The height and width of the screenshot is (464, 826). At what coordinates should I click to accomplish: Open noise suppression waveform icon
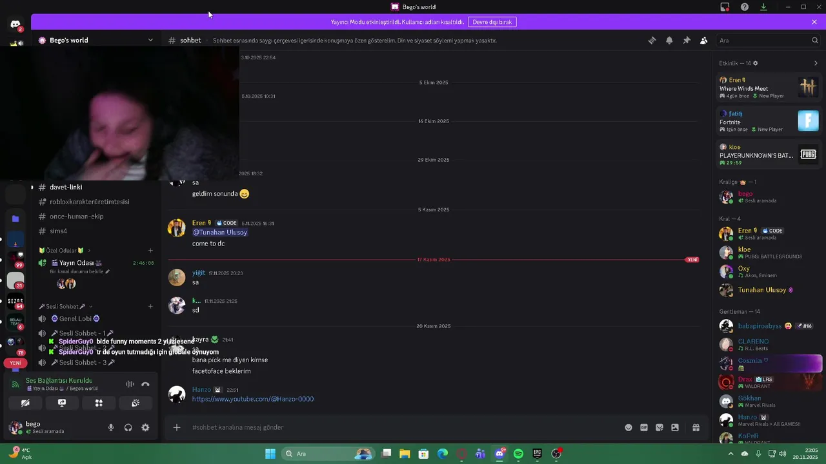[130, 384]
